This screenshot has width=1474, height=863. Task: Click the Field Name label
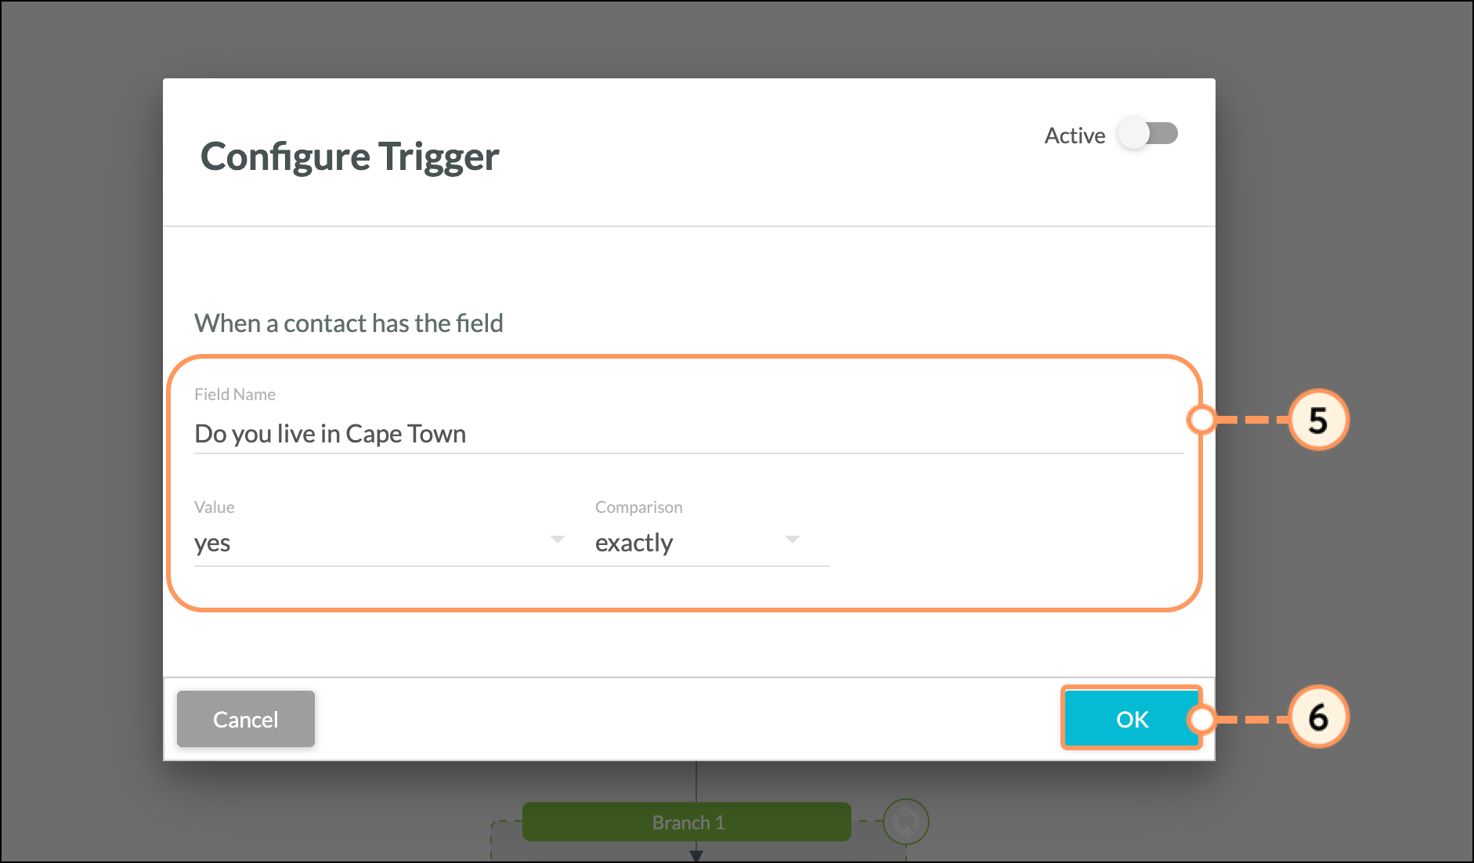click(235, 394)
